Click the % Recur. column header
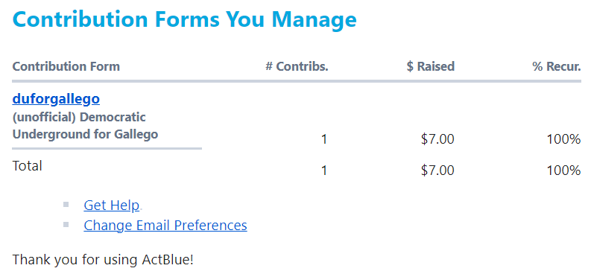The image size is (591, 274). [557, 66]
